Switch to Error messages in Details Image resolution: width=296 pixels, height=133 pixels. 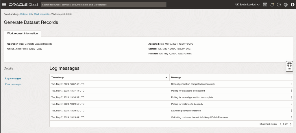pyautogui.click(x=13, y=84)
